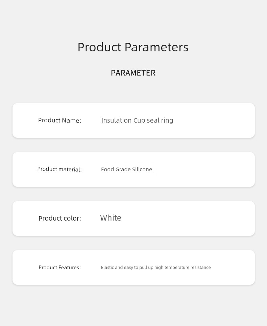267x326 pixels.
Task: Click the Food Grade Silicone text
Action: coord(126,170)
